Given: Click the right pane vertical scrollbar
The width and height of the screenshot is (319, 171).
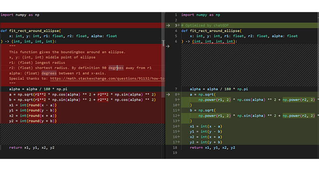Looking at the screenshot, I should coord(318,85).
